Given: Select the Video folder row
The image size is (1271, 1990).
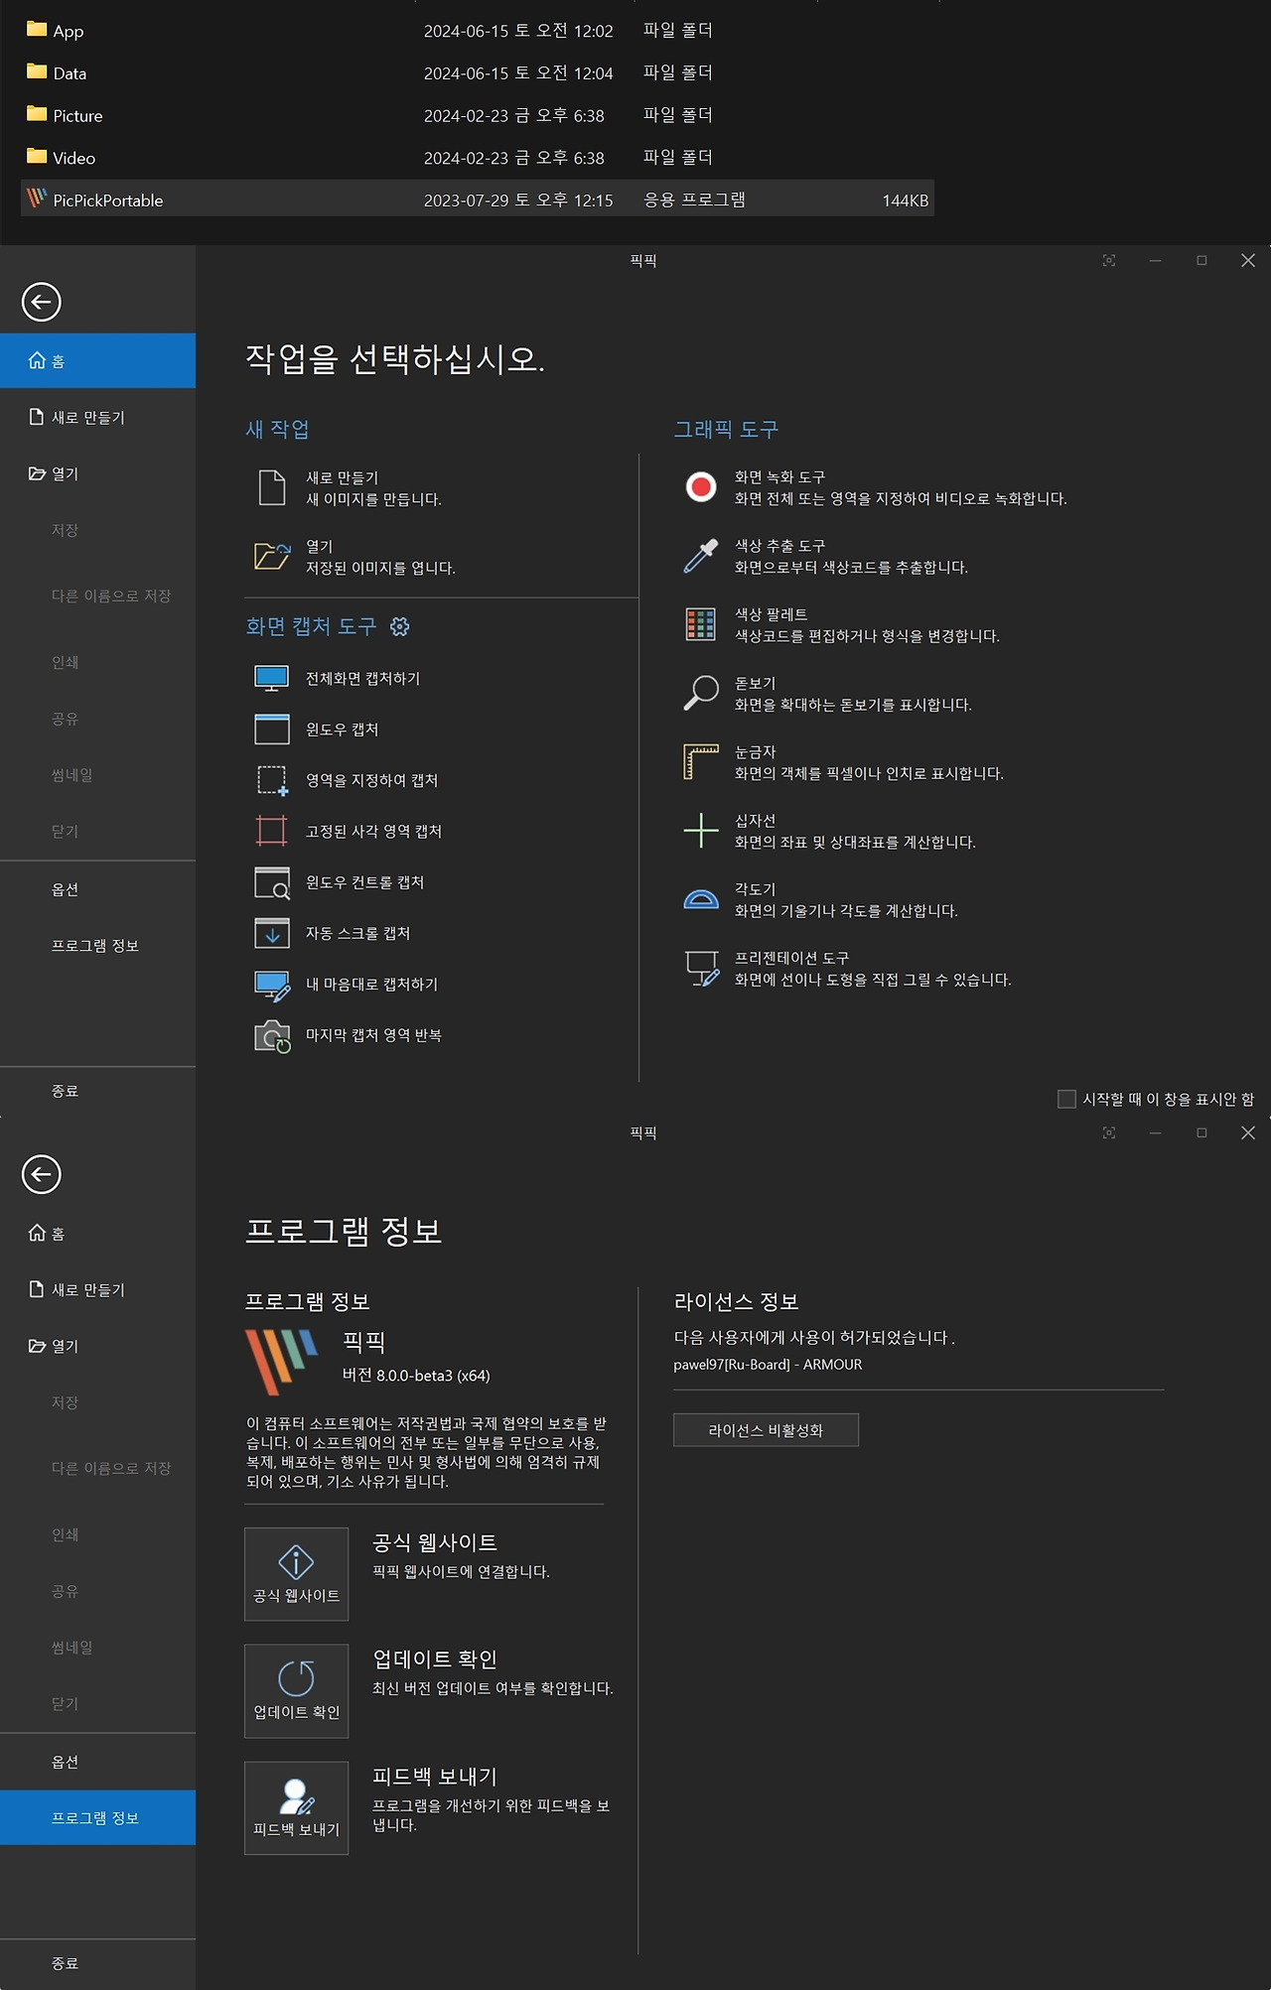Looking at the screenshot, I should 477,158.
